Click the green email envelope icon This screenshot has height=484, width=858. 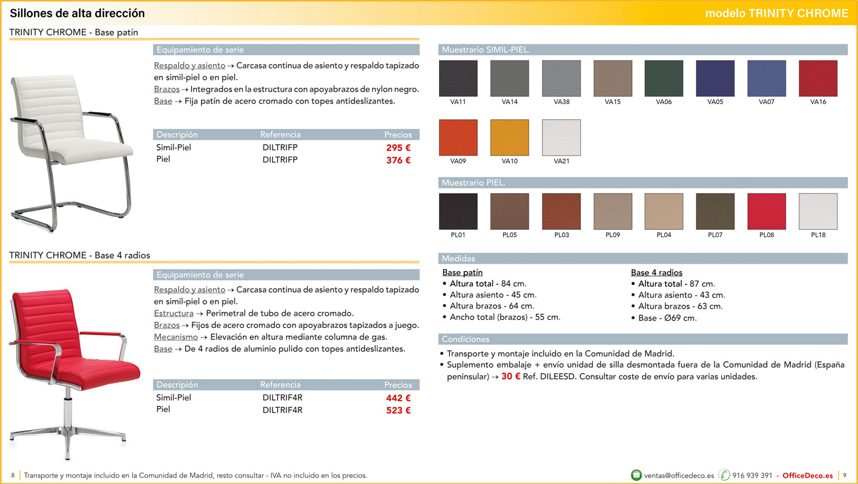(636, 475)
